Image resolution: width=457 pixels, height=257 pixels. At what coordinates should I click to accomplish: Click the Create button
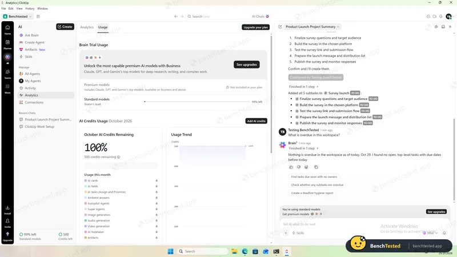click(x=65, y=26)
